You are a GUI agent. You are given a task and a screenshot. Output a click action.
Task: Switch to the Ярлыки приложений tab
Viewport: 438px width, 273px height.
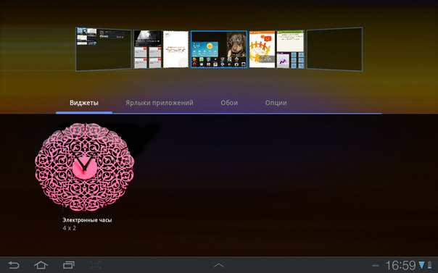pyautogui.click(x=160, y=103)
